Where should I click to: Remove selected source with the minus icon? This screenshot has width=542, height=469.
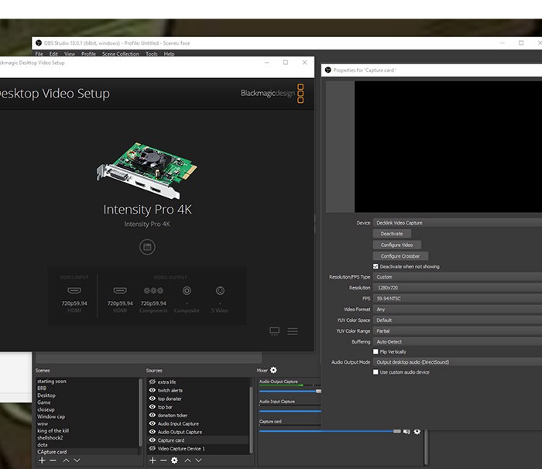click(x=163, y=460)
